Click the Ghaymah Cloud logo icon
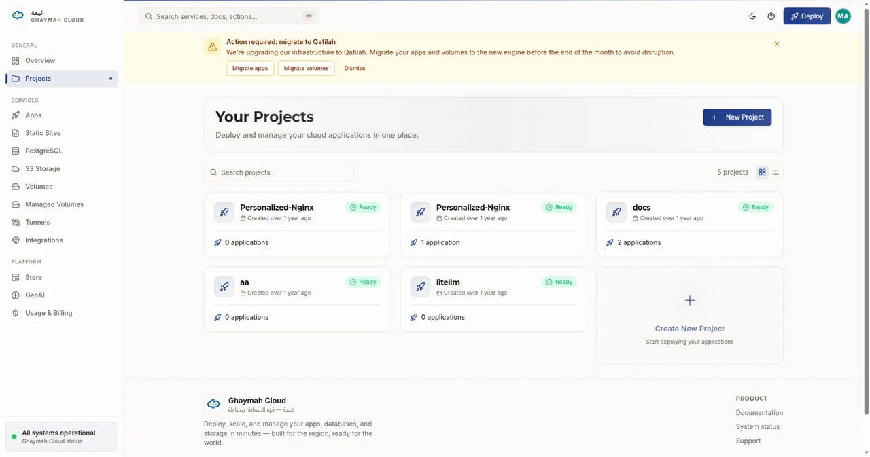This screenshot has height=457, width=870. 18,15
